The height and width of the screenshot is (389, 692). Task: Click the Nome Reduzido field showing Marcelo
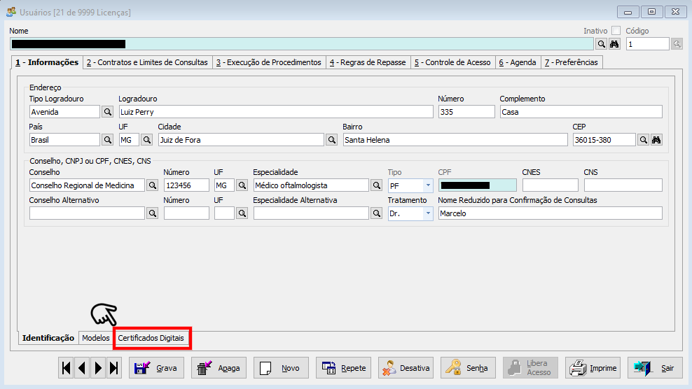(x=550, y=213)
